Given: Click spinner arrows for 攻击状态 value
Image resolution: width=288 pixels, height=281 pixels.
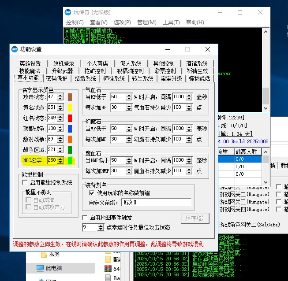Looking at the screenshot, I should click(60, 97).
